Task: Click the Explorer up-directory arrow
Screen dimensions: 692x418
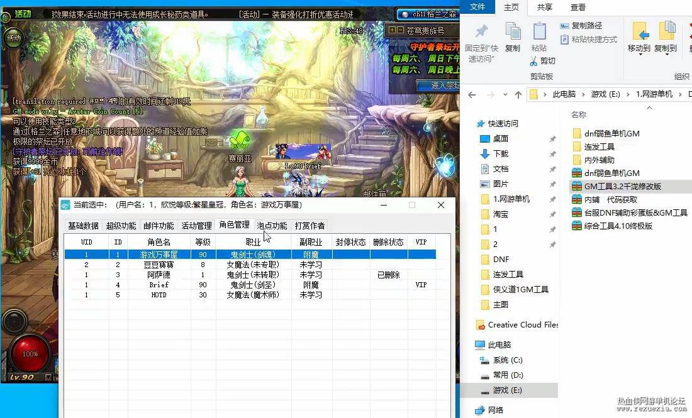Action: 518,94
